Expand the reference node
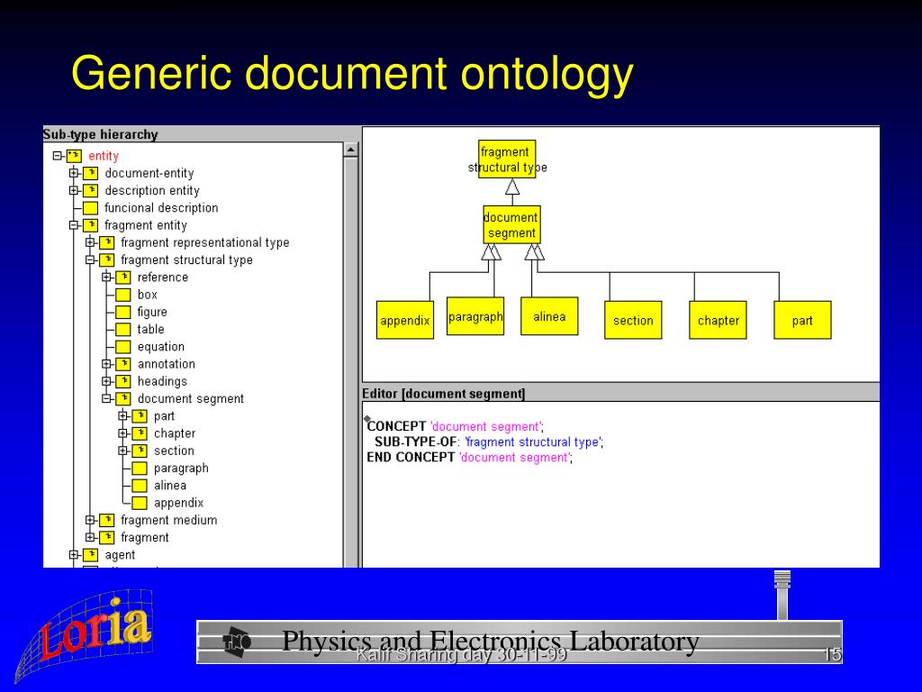The image size is (922, 692). [106, 278]
